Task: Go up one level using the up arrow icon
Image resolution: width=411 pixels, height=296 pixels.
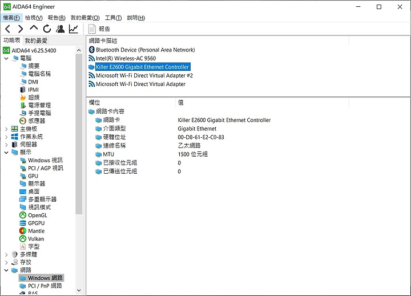Action: click(x=34, y=28)
